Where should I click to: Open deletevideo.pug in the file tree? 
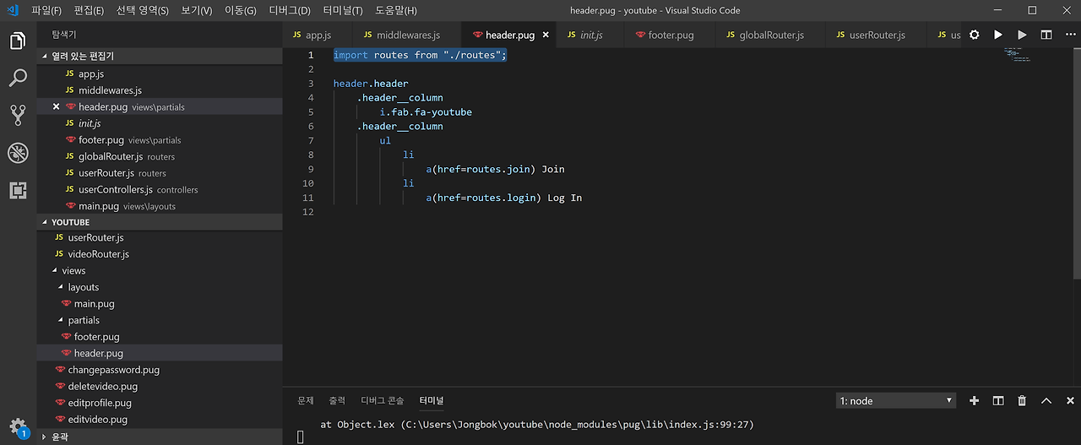[x=160, y=386]
